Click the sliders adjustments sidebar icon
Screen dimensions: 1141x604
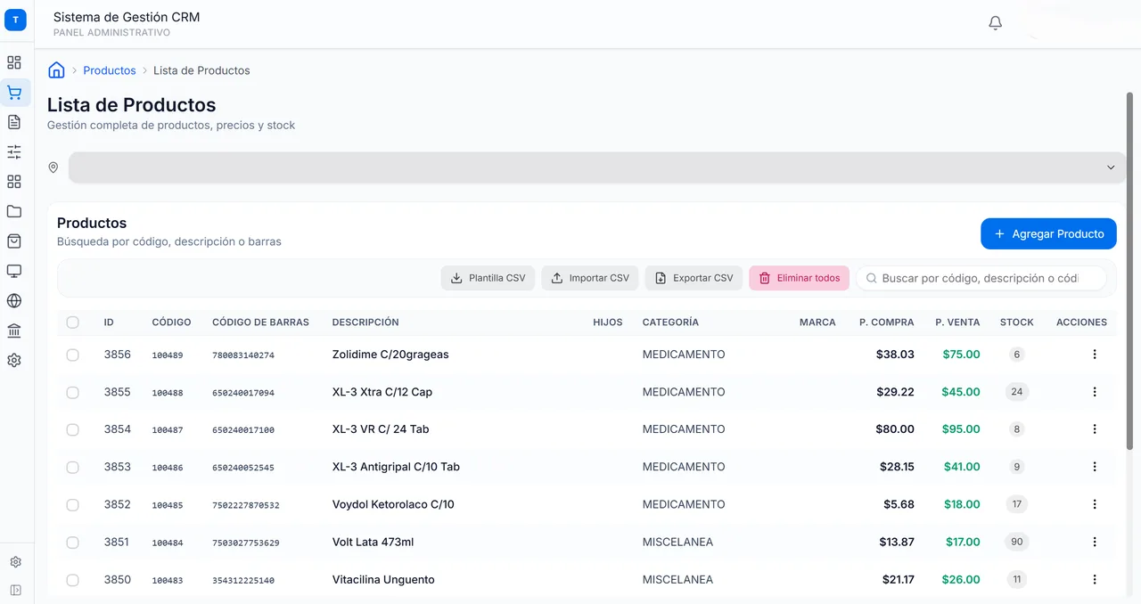[x=14, y=152]
